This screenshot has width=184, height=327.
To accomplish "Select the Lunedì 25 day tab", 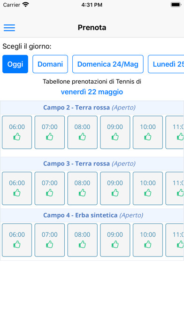I will [x=166, y=64].
